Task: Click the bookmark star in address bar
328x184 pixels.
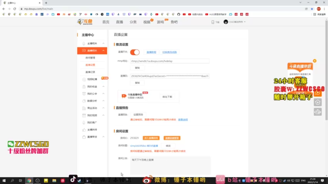Action: tap(312, 9)
